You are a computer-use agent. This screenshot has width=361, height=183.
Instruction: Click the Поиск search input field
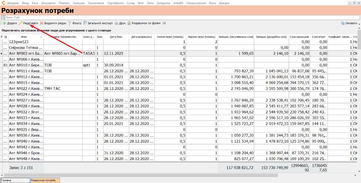pos(180,18)
